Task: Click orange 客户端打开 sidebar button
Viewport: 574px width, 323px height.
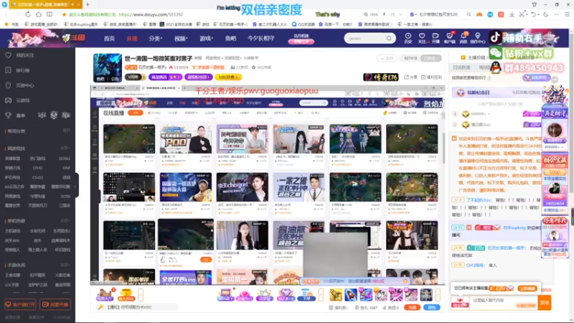Action: coord(20,304)
